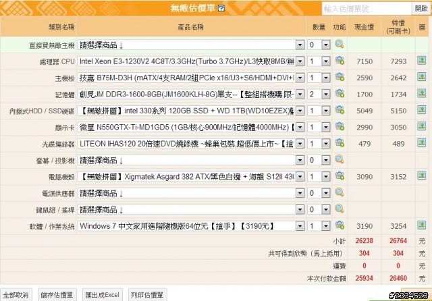
Task: Click the basket icon in the 顯示卡 row
Action: pos(340,127)
